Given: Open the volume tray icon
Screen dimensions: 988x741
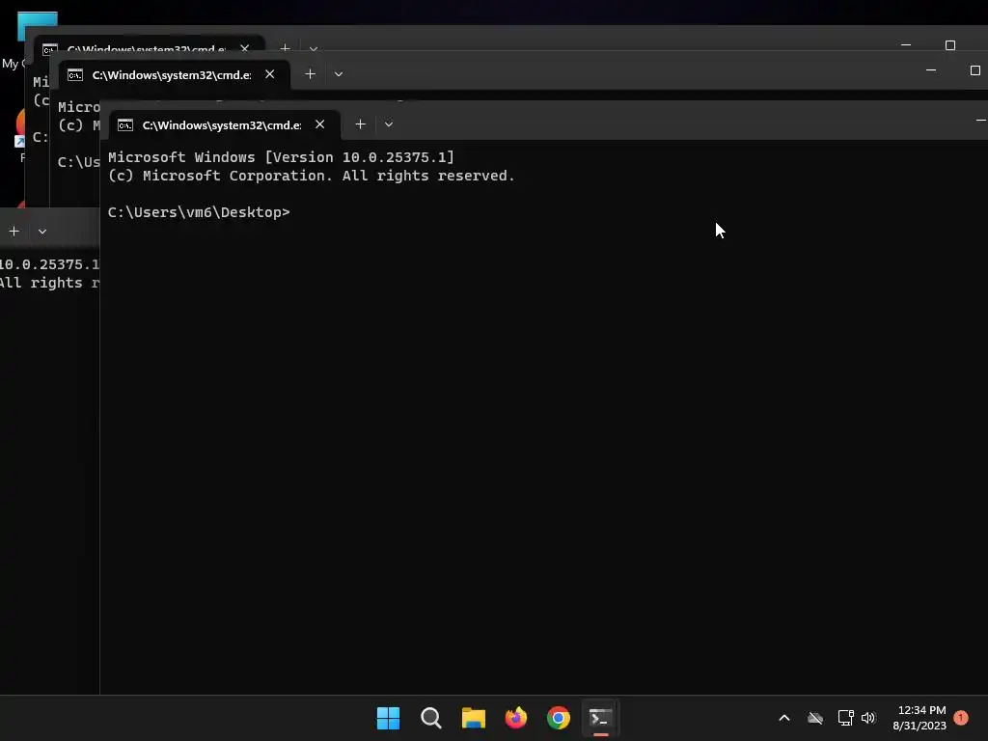Looking at the screenshot, I should click(x=868, y=718).
